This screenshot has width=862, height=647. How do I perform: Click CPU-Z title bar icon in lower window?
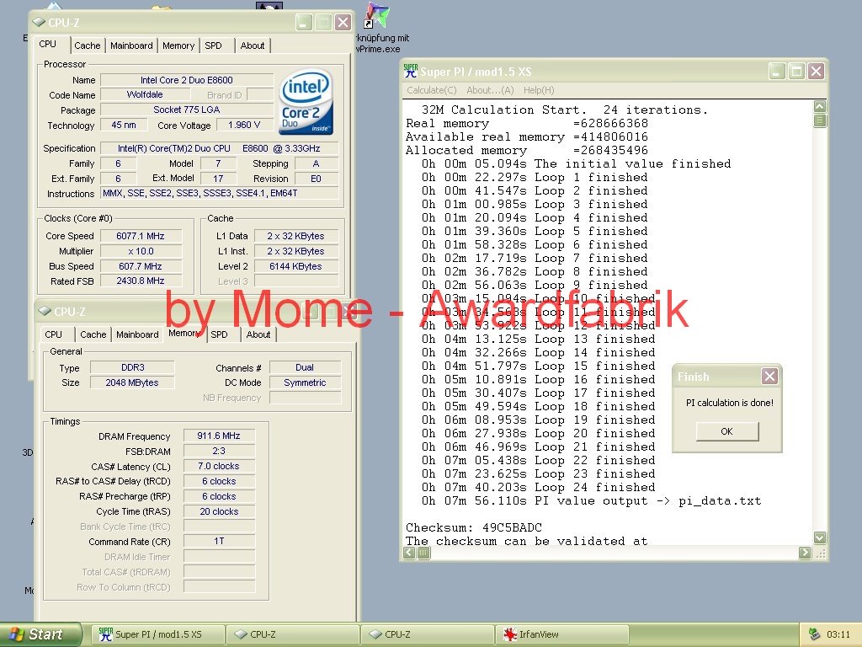pyautogui.click(x=45, y=311)
